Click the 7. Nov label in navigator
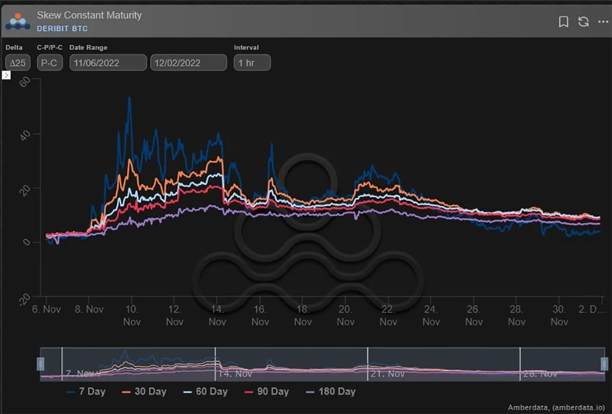The width and height of the screenshot is (612, 414). click(79, 374)
